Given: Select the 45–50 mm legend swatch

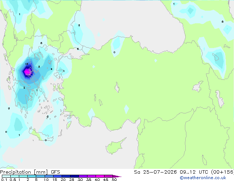Looking at the screenshot, I should [109, 176].
